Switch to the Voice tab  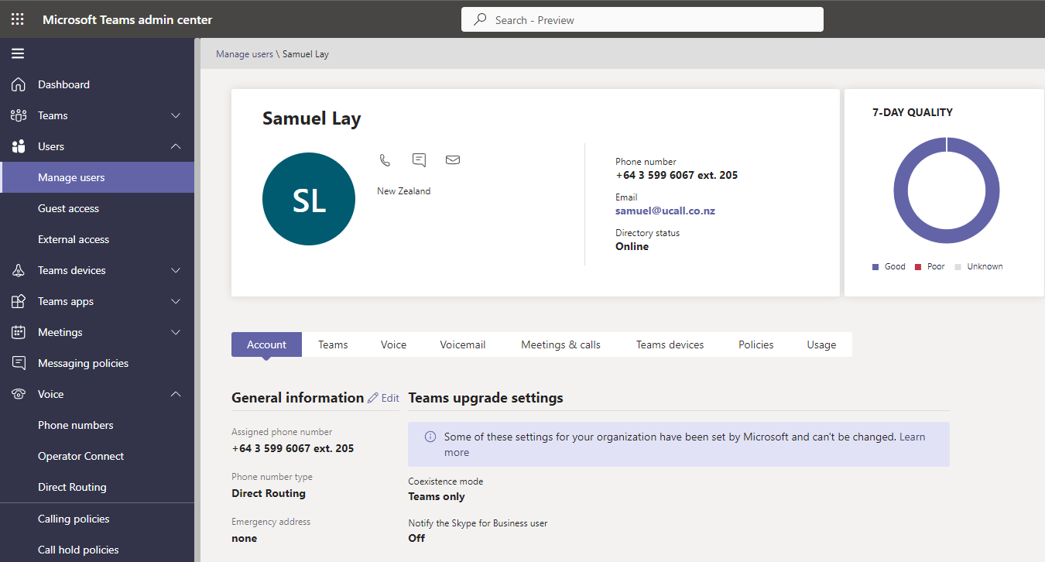[x=393, y=344]
